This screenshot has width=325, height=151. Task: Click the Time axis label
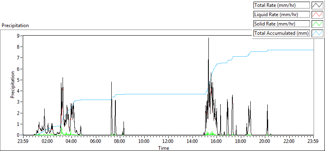point(164,148)
